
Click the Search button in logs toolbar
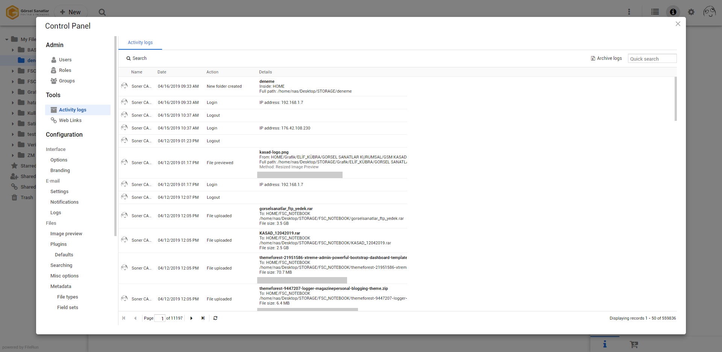click(x=137, y=58)
